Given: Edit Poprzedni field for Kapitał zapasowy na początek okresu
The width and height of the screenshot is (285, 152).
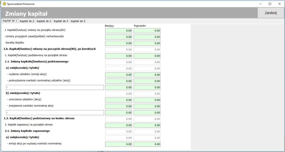Looking at the screenshot, I should (x=147, y=125).
